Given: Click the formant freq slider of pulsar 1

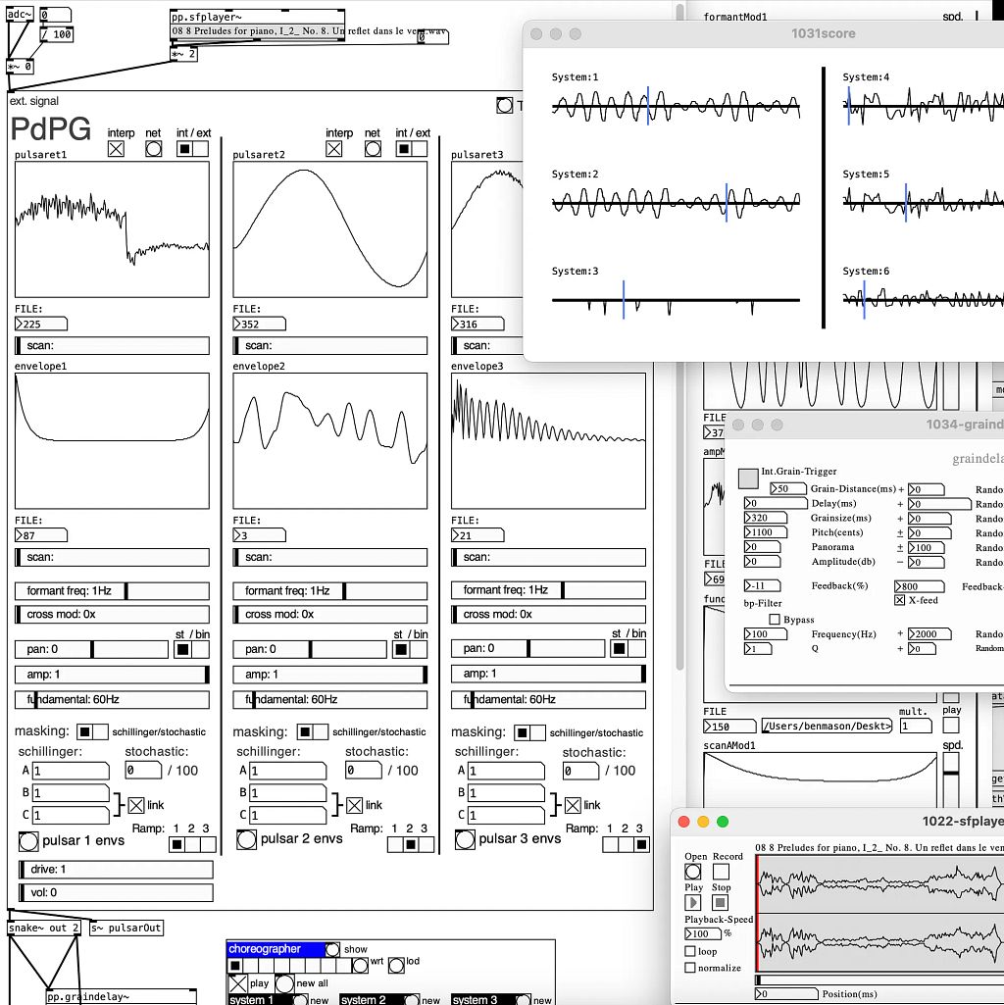Looking at the screenshot, I should 112,591.
